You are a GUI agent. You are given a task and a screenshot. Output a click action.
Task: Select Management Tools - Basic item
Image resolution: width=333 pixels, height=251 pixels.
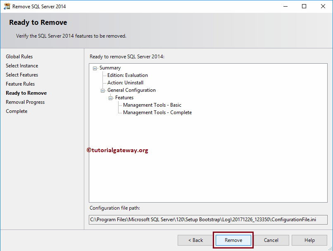pos(152,105)
